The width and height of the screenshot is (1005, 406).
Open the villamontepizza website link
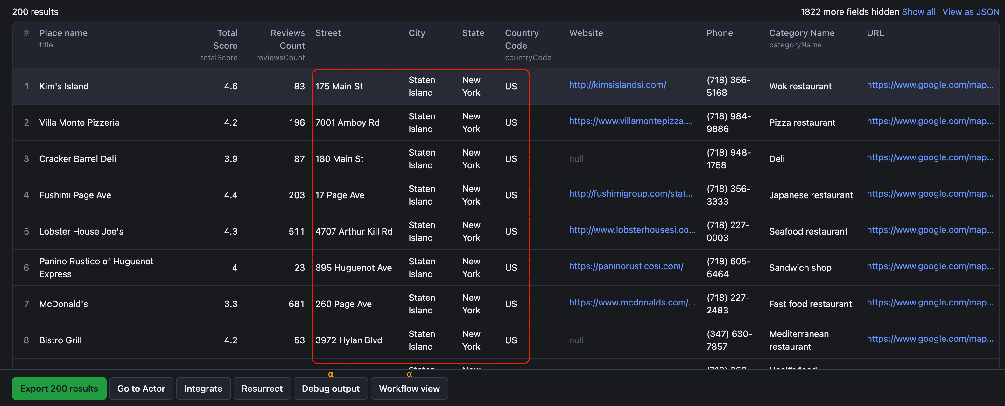tap(631, 121)
